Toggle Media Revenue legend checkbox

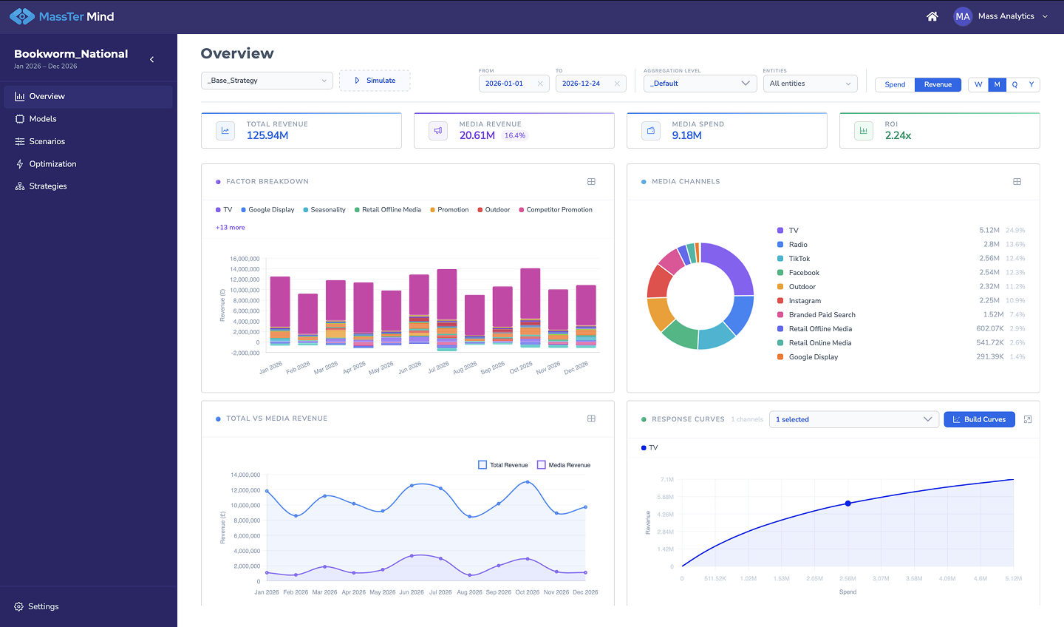[541, 465]
